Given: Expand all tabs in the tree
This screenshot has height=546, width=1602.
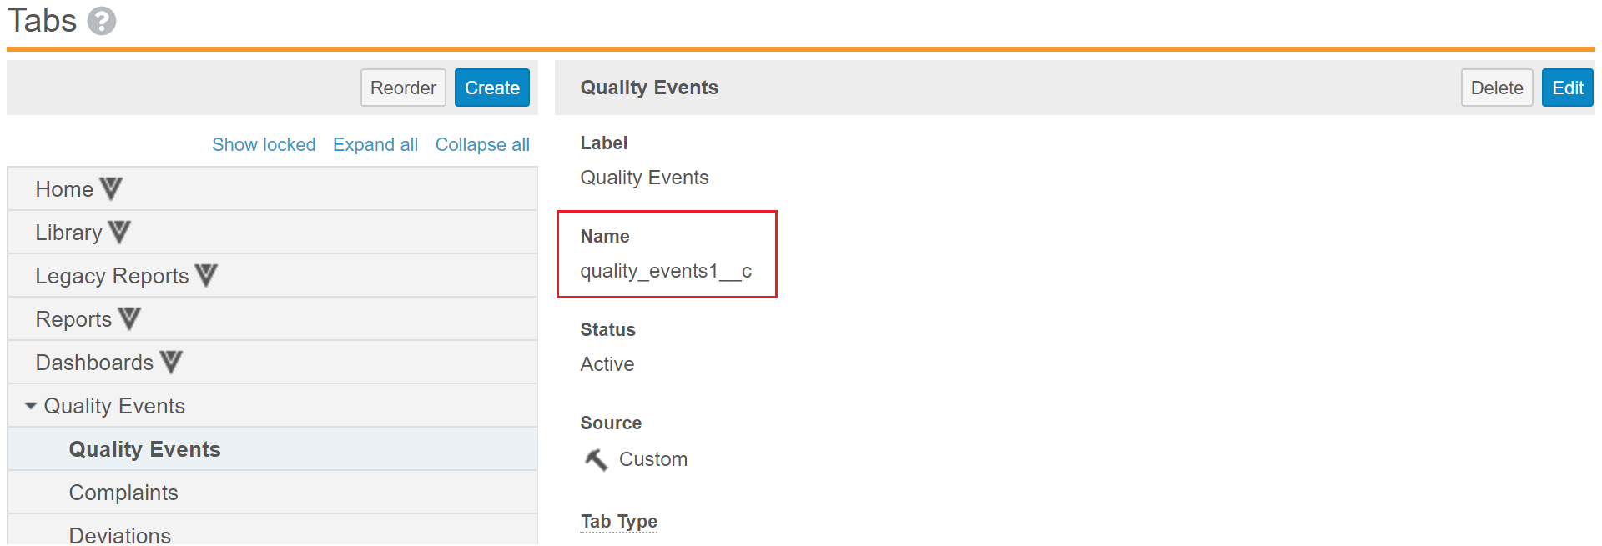Looking at the screenshot, I should (375, 144).
